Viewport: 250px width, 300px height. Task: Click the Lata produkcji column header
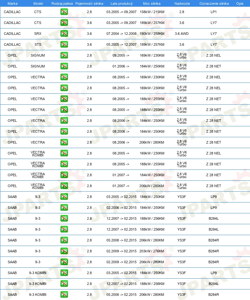(x=121, y=4)
